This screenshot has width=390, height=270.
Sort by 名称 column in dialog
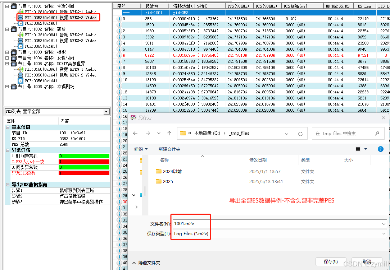point(164,160)
